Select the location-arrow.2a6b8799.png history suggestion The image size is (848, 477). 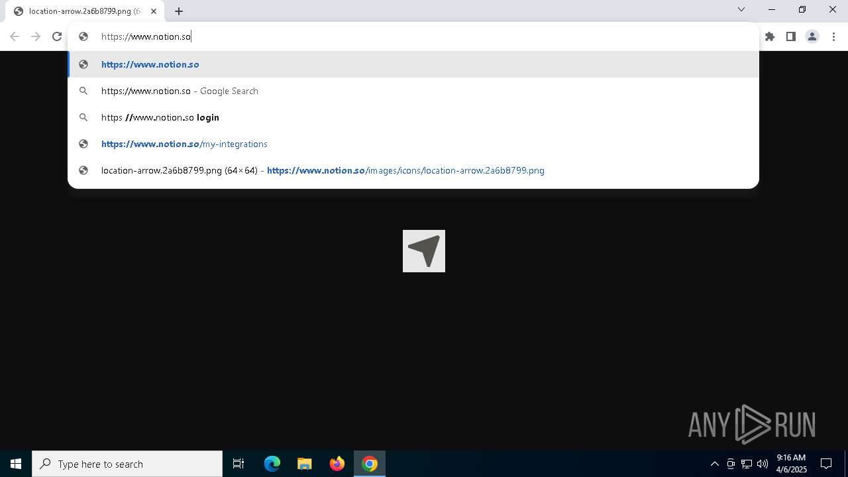tap(413, 170)
